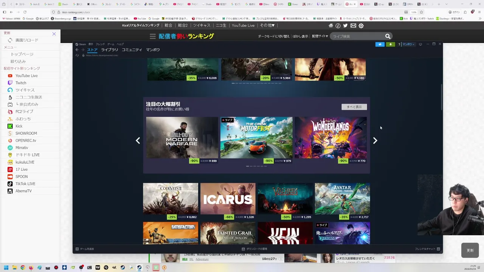Image resolution: width=484 pixels, height=272 pixels.
Task: Expand the マンボウ account dropdown in Steam
Action: (x=408, y=44)
